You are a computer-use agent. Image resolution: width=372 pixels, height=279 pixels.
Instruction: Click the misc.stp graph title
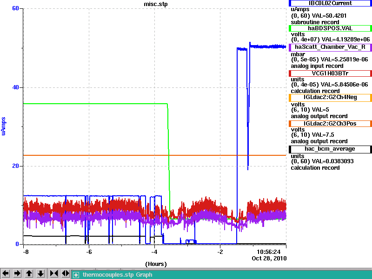pos(156,4)
